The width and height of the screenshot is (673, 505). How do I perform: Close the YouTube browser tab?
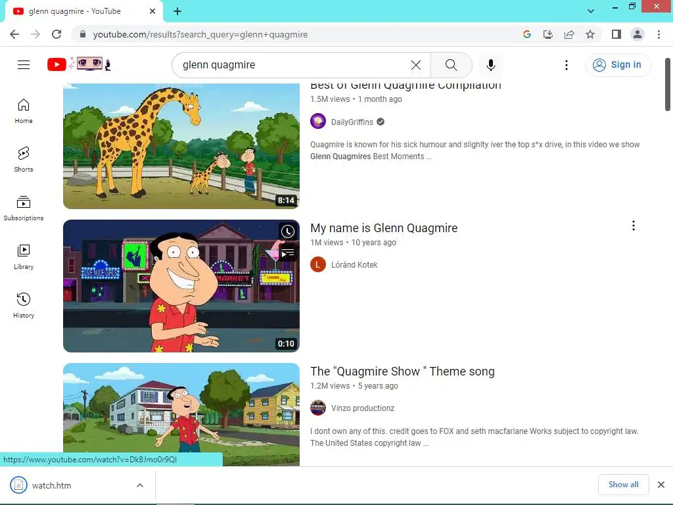tap(152, 11)
